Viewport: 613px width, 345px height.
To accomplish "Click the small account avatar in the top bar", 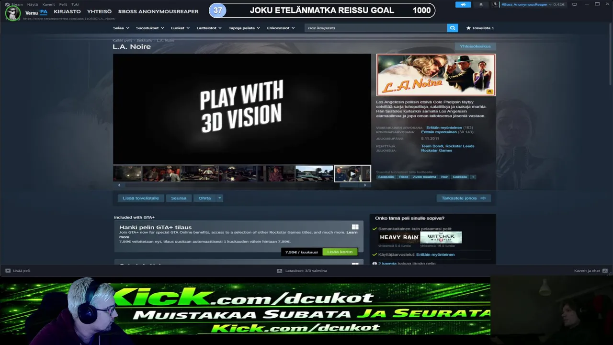I will (x=495, y=4).
